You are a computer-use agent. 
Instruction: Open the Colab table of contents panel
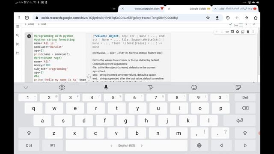coord(18,27)
